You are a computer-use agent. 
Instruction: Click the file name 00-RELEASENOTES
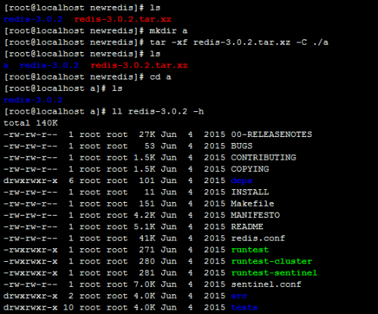pos(271,135)
